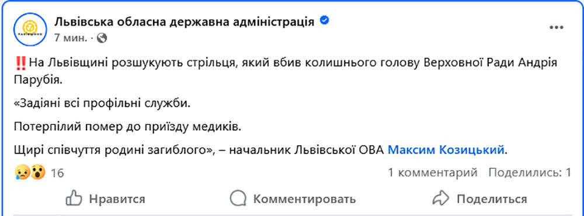Click the speech bubble comment icon
Screen dimensions: 584x216
[x=238, y=198]
